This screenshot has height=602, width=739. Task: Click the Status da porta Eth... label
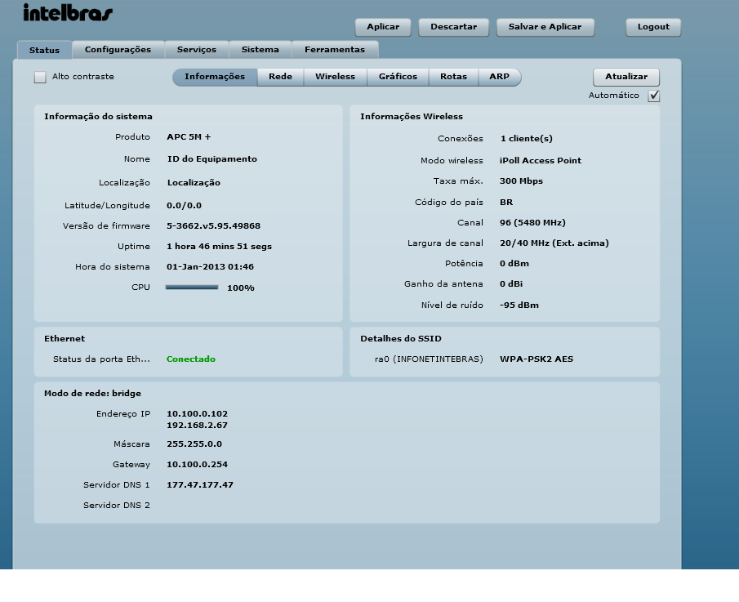101,359
